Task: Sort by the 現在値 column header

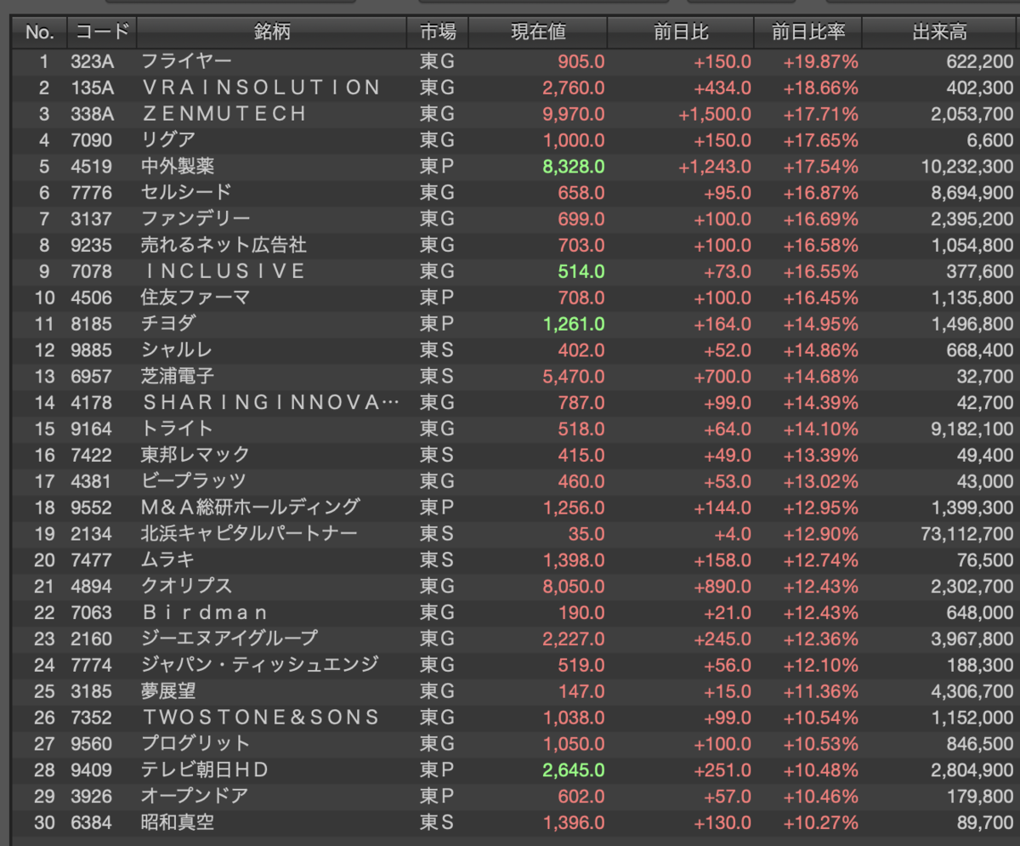Action: pos(538,33)
